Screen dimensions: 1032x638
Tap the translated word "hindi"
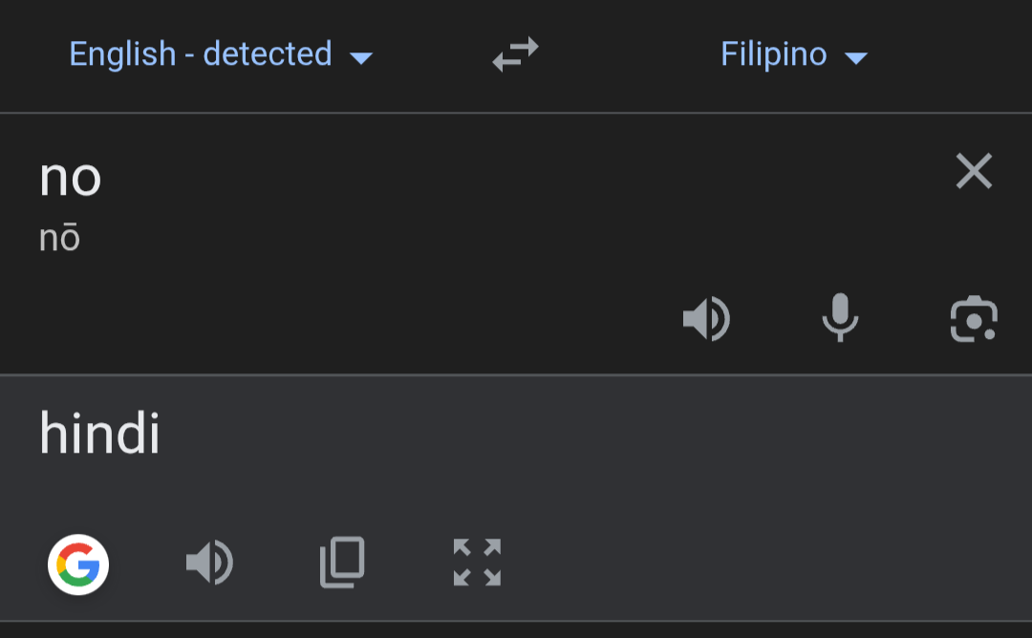100,433
